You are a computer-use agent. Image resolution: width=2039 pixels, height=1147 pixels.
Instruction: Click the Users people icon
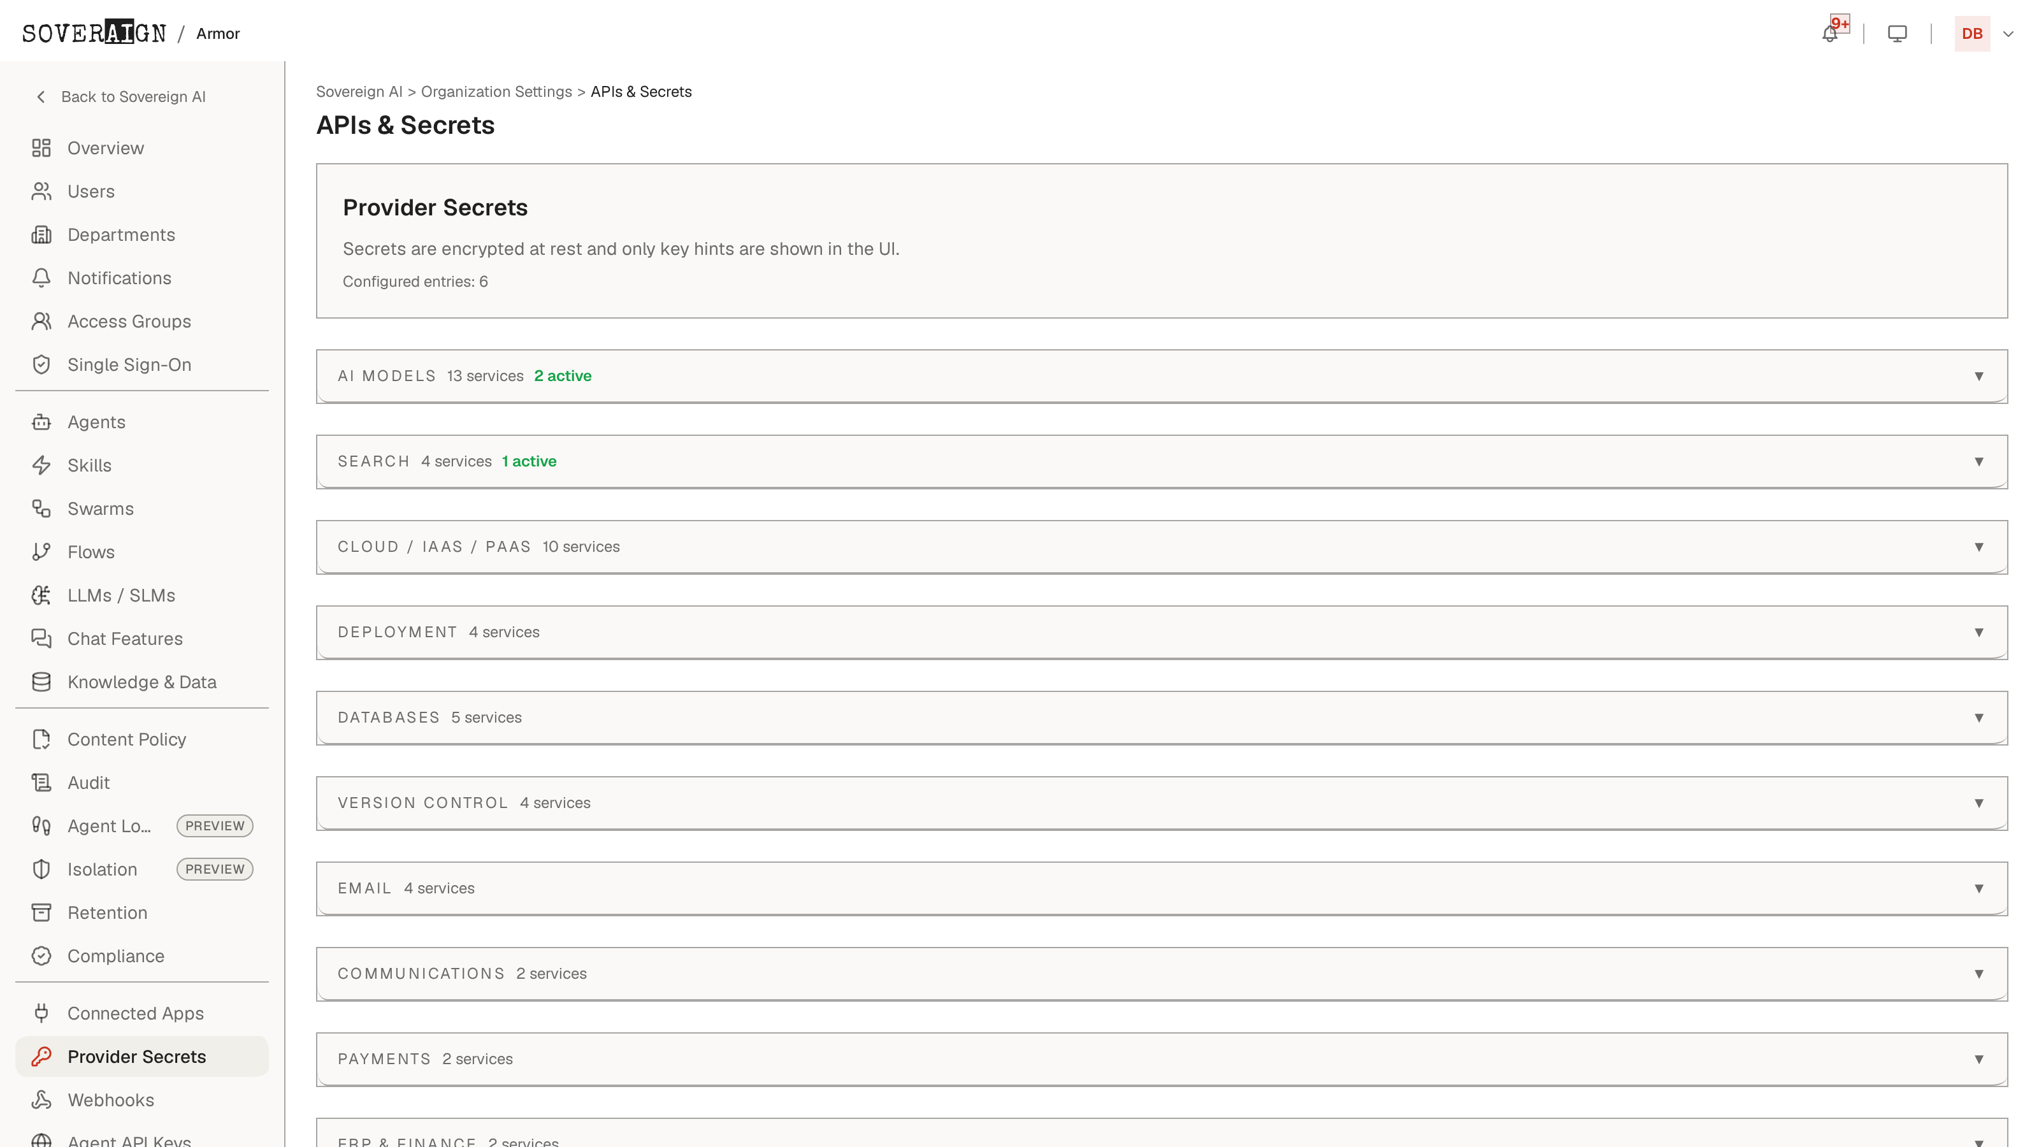[x=41, y=192]
